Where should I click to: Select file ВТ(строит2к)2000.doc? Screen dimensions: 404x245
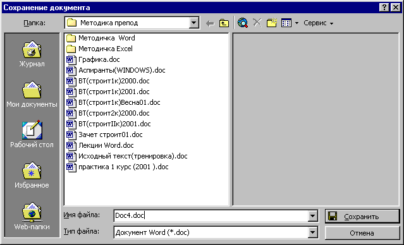point(108,113)
